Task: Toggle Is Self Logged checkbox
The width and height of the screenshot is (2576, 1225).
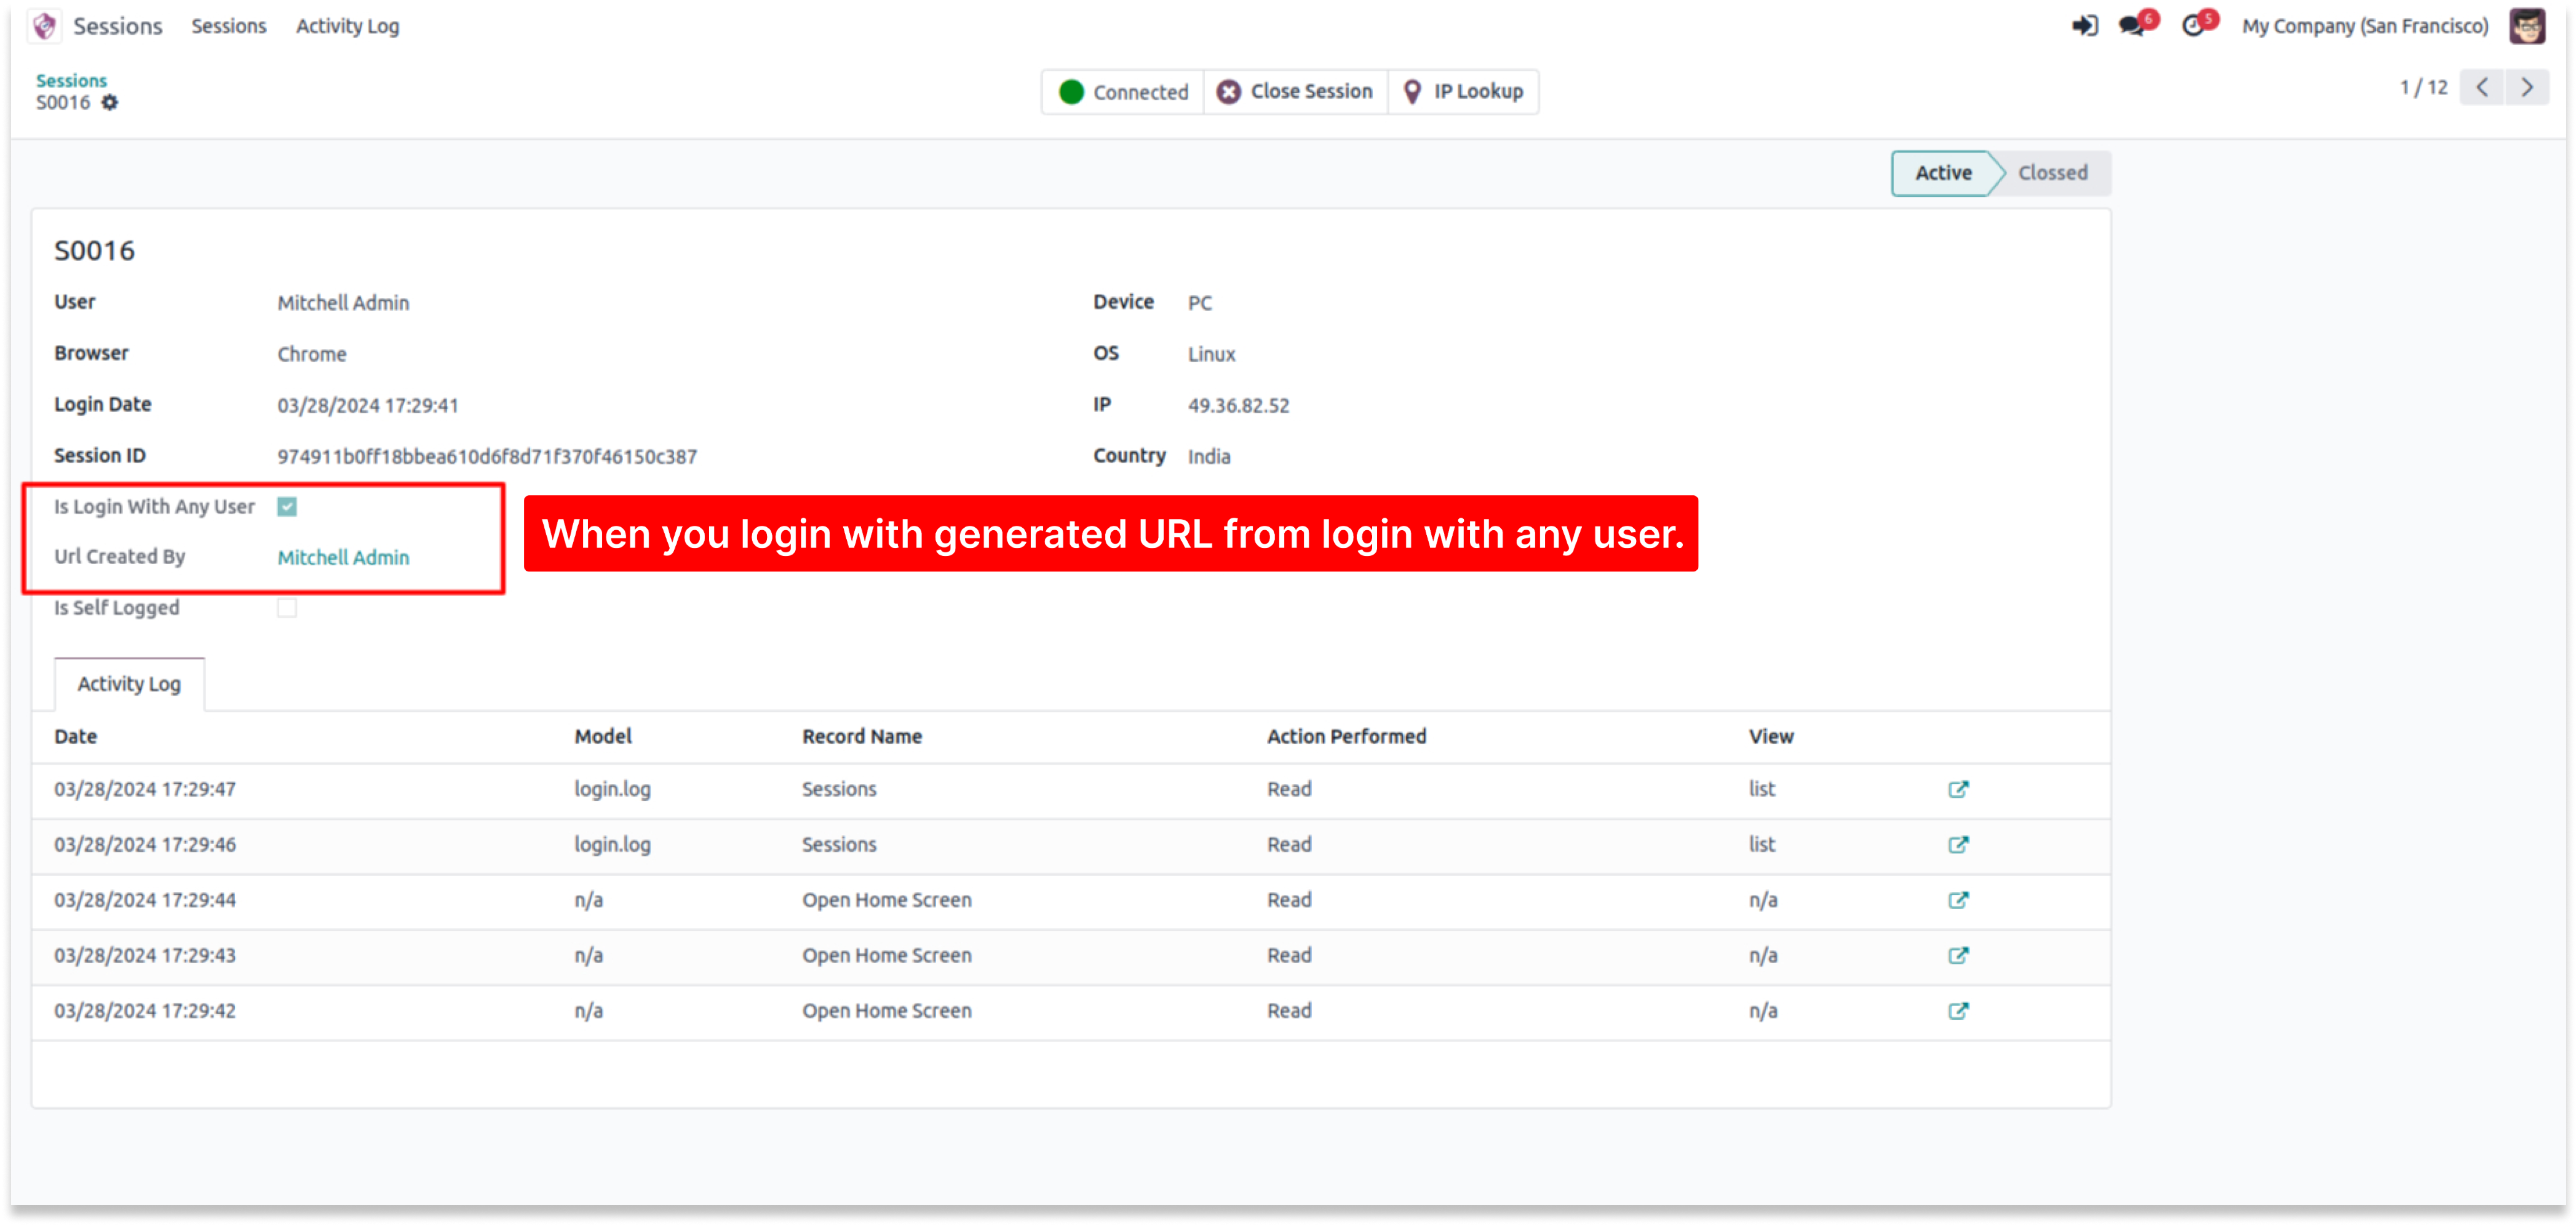Action: pyautogui.click(x=287, y=607)
